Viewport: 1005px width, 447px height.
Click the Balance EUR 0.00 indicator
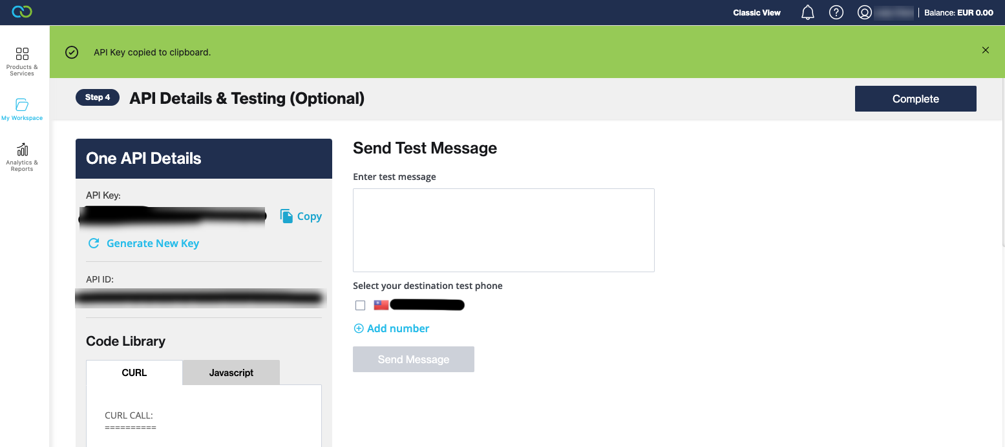pos(958,12)
